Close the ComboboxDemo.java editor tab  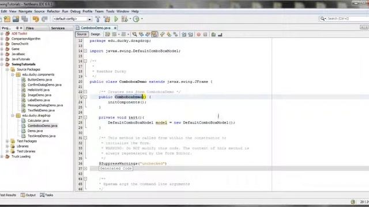coord(115,28)
